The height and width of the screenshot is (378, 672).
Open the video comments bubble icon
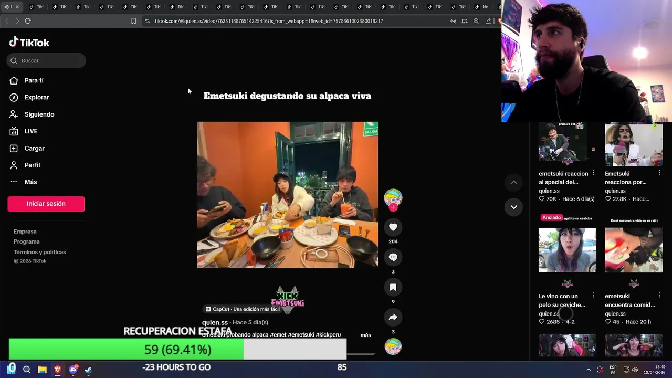393,257
